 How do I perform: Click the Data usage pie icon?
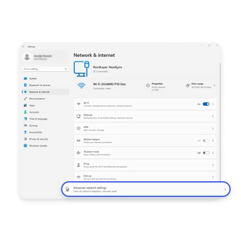[188, 85]
